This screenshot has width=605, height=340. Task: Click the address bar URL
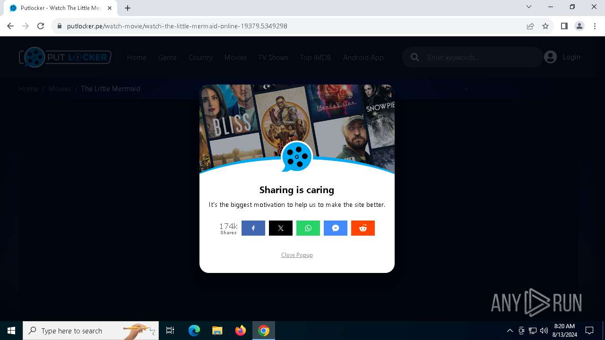point(177,26)
